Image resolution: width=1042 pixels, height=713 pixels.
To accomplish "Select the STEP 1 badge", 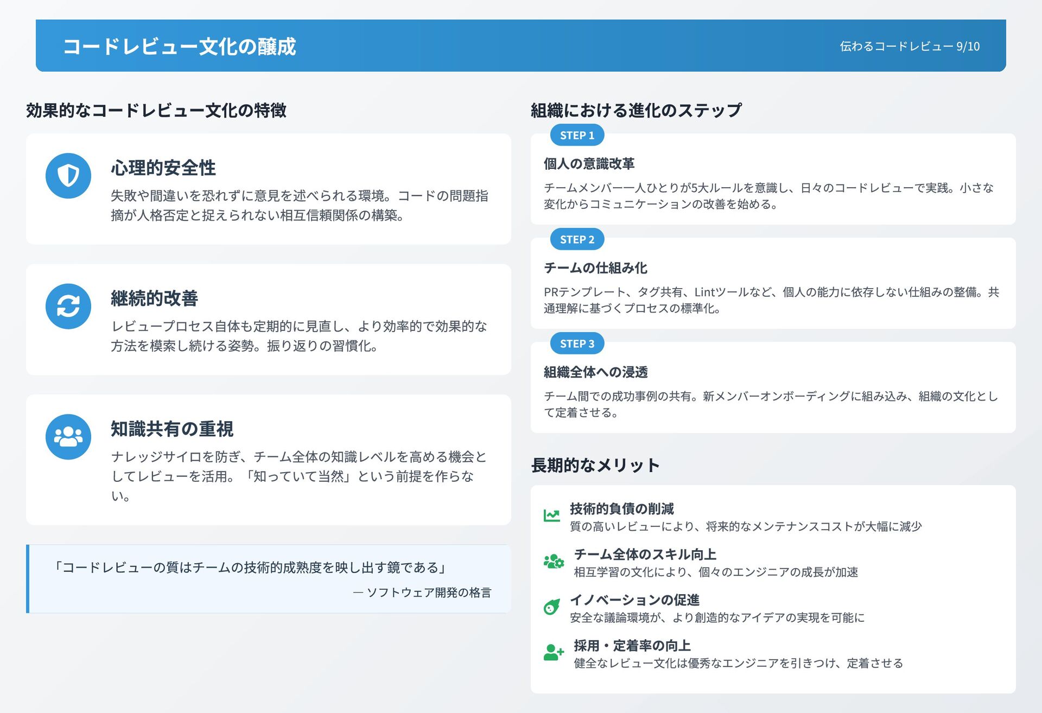I will 577,135.
